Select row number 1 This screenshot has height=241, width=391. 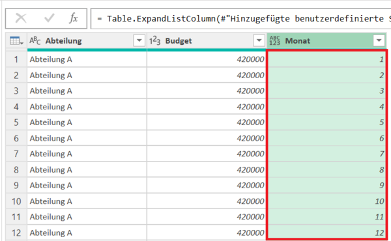pyautogui.click(x=16, y=59)
